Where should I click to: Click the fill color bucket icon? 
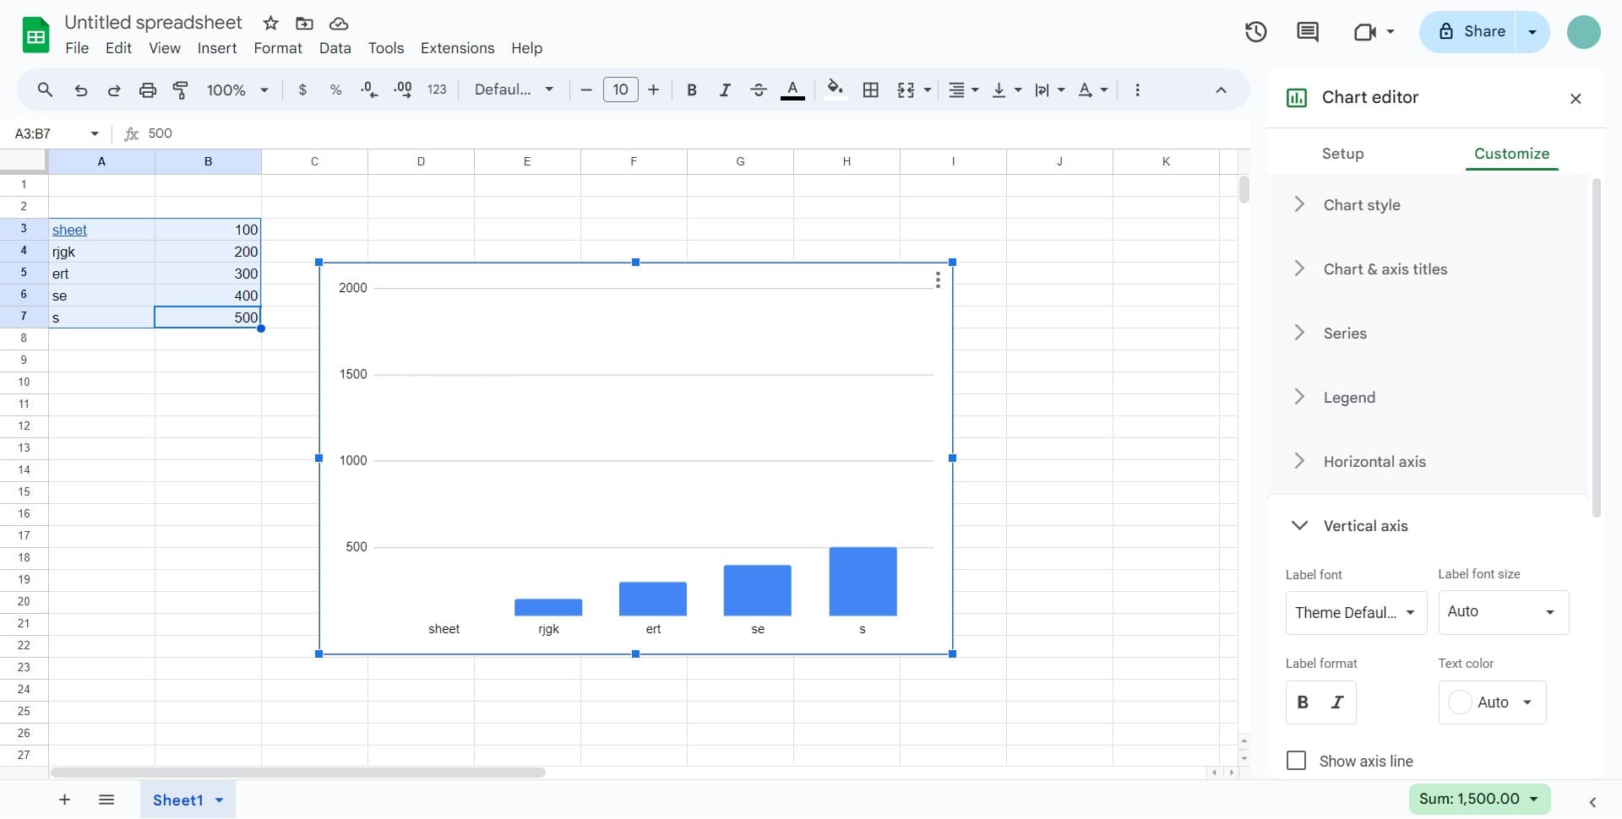coord(835,89)
